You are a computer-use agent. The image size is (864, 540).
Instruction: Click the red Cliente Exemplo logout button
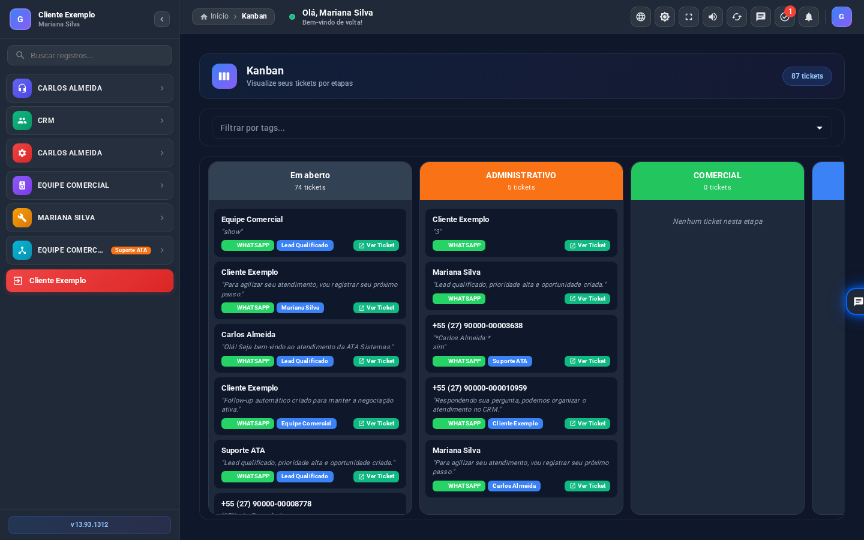click(90, 281)
